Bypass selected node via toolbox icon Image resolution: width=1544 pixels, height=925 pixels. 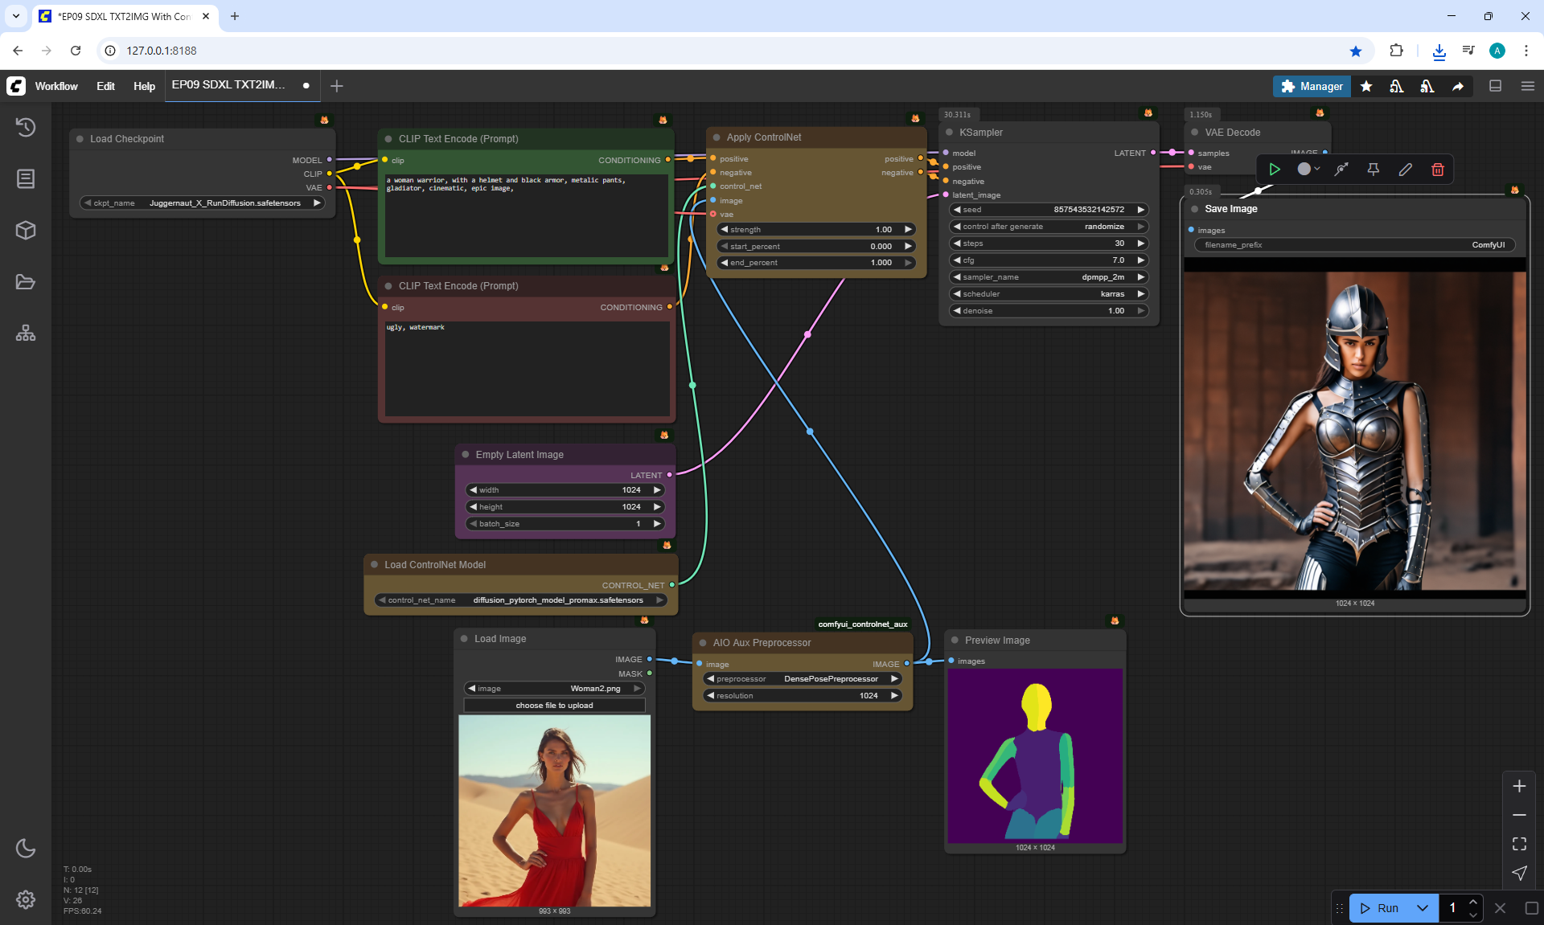1341,170
